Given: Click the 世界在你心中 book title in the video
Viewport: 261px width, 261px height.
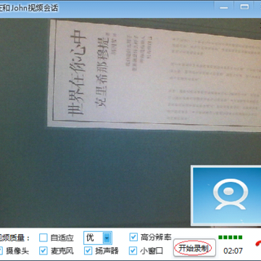Looking at the screenshot, I should click(x=77, y=72).
